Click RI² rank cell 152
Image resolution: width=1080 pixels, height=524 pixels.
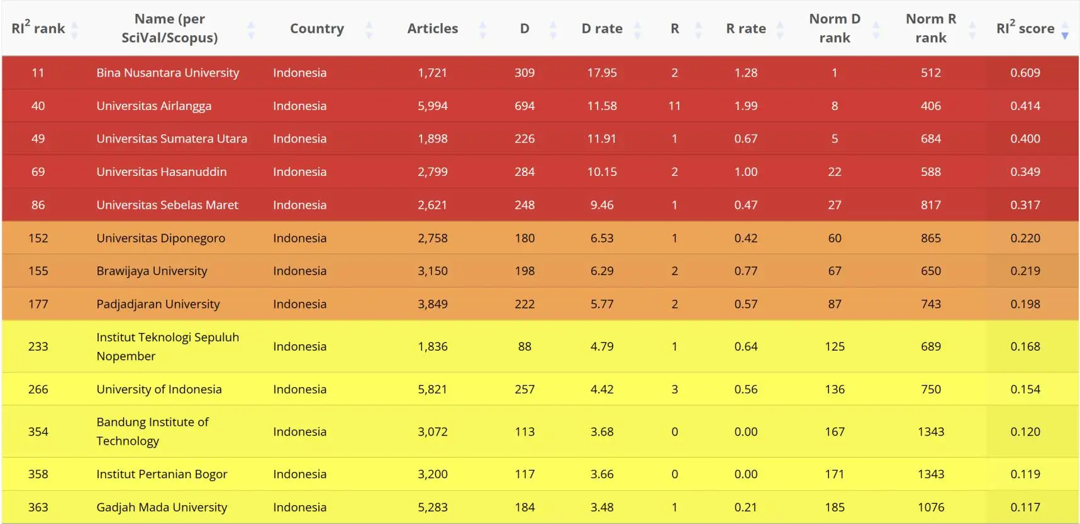coord(38,238)
